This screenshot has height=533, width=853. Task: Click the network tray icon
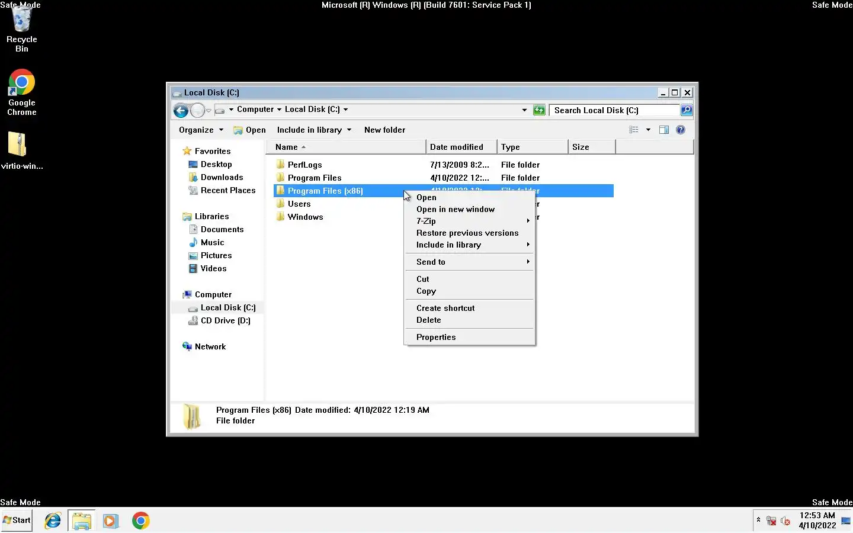(x=771, y=521)
